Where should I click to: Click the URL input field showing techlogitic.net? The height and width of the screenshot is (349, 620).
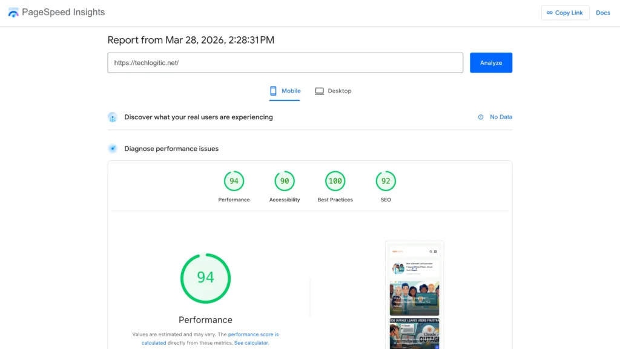pyautogui.click(x=285, y=62)
